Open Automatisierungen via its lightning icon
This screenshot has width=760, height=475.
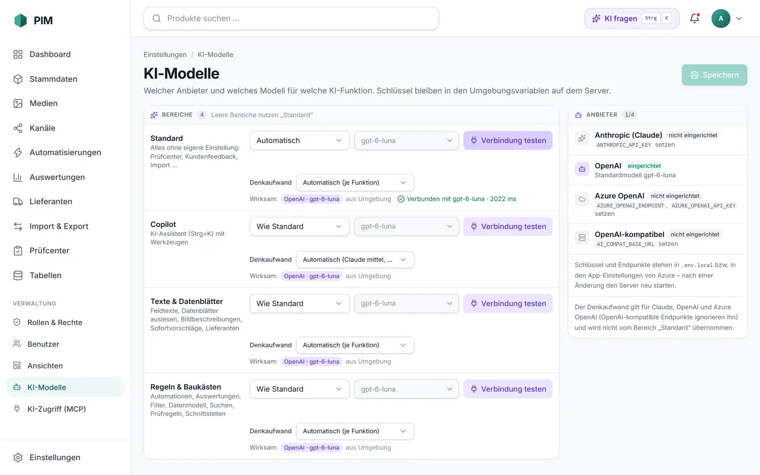pyautogui.click(x=18, y=153)
